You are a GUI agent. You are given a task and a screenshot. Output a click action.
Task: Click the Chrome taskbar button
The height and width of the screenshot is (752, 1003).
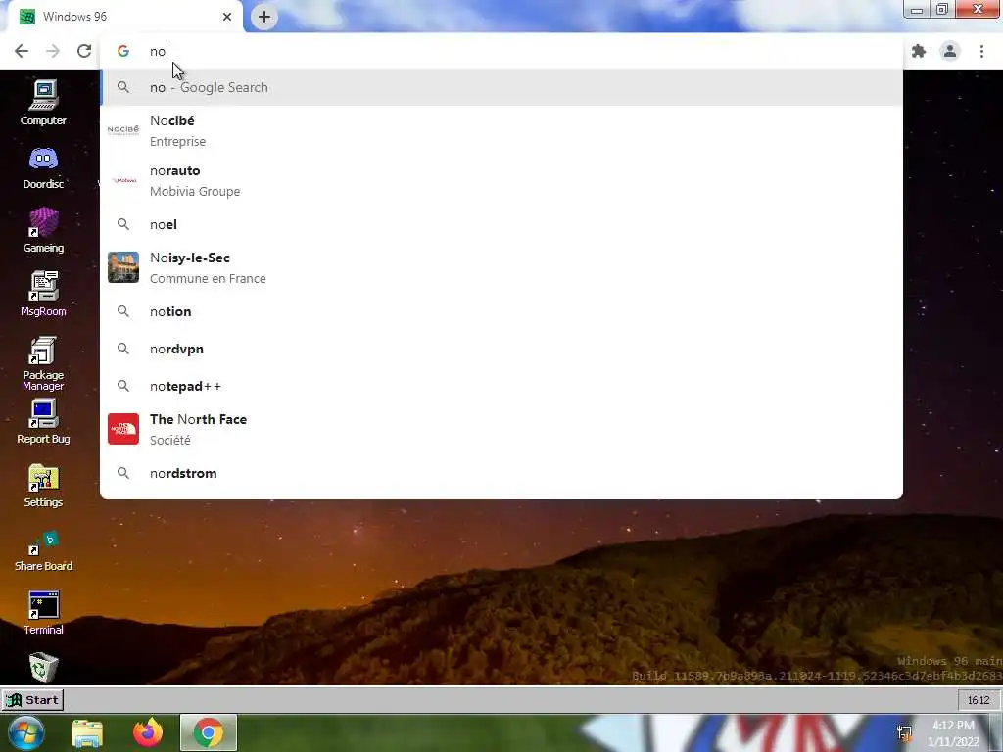pyautogui.click(x=209, y=732)
